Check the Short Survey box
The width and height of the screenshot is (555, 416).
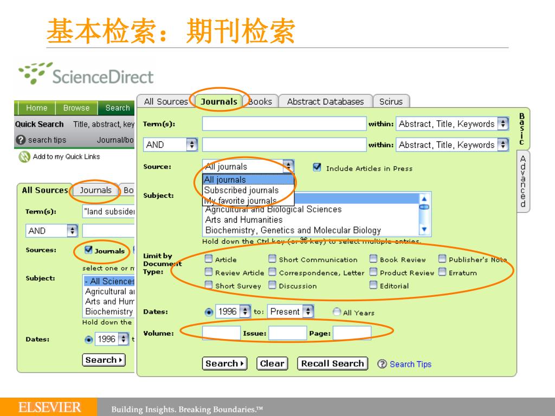pyautogui.click(x=209, y=285)
